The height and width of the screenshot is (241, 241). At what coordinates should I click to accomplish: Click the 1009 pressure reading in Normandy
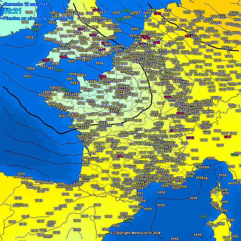[108, 91]
